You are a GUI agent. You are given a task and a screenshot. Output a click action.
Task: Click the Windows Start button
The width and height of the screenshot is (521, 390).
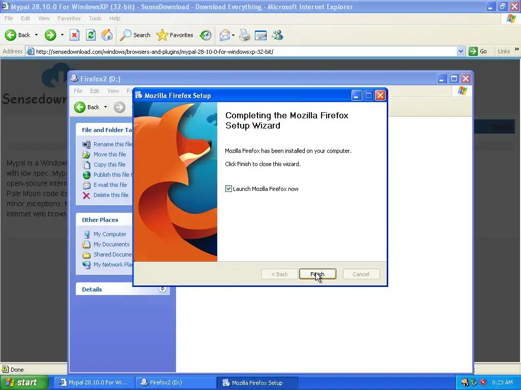pyautogui.click(x=24, y=383)
